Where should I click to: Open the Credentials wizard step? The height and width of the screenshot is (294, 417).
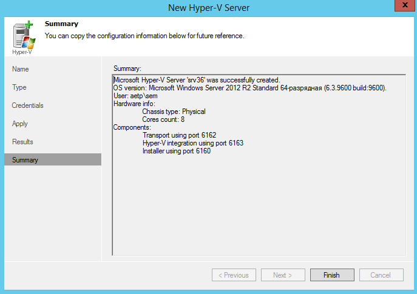pyautogui.click(x=27, y=105)
